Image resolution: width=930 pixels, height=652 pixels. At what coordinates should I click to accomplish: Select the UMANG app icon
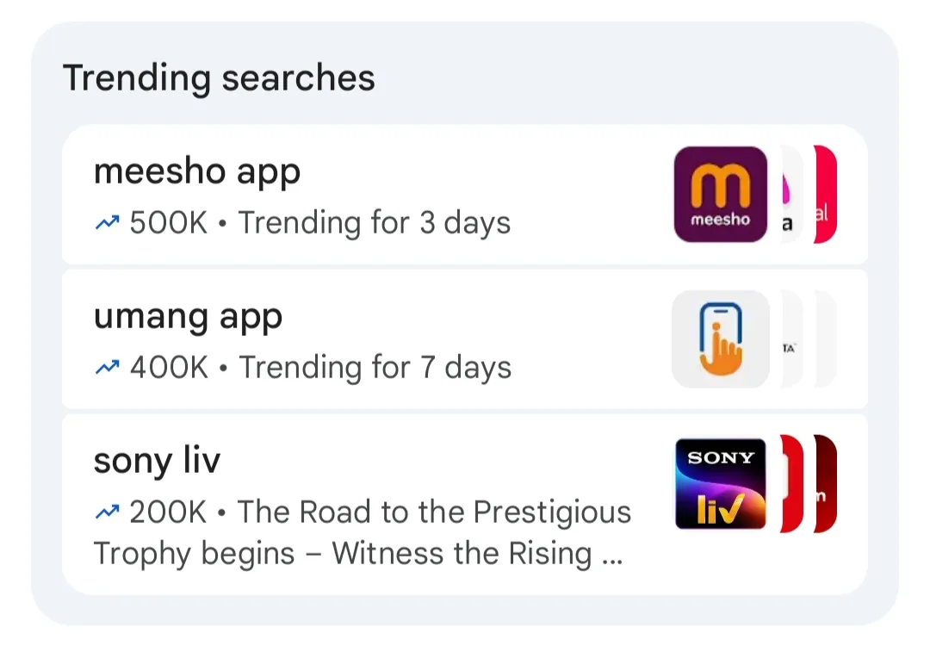pos(720,338)
